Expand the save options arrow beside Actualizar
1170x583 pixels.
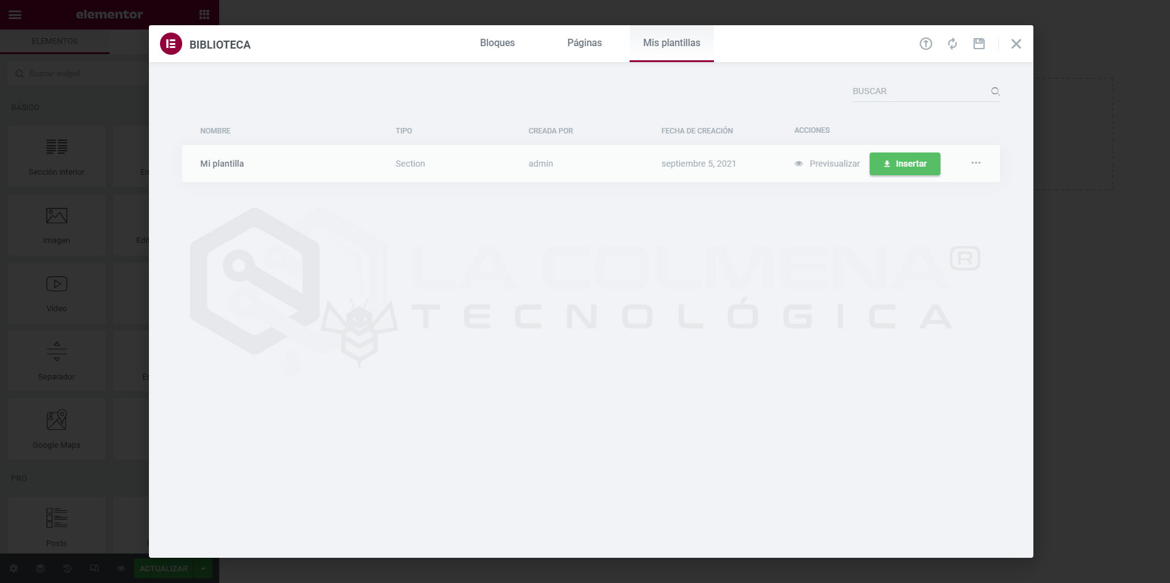(x=203, y=568)
